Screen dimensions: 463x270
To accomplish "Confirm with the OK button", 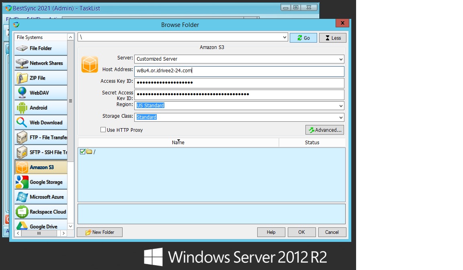I will point(301,232).
